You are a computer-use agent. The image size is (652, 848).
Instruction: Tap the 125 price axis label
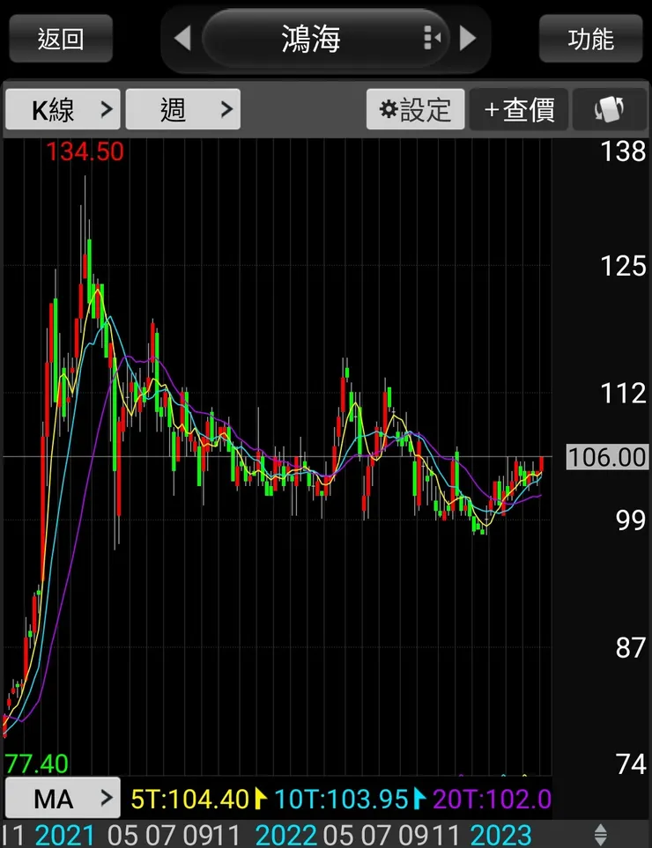pos(623,266)
